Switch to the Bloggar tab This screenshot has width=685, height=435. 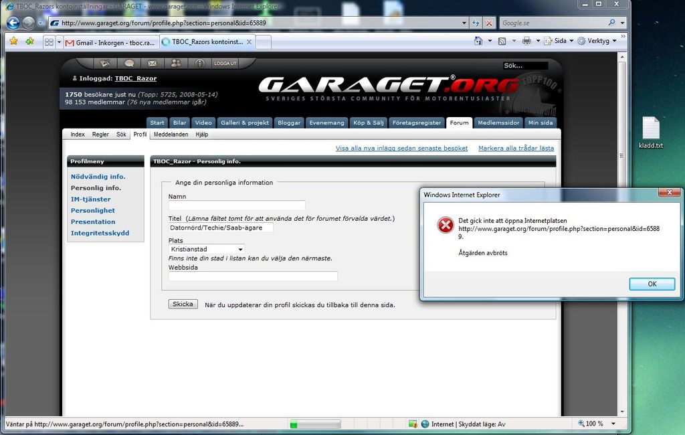click(x=289, y=123)
